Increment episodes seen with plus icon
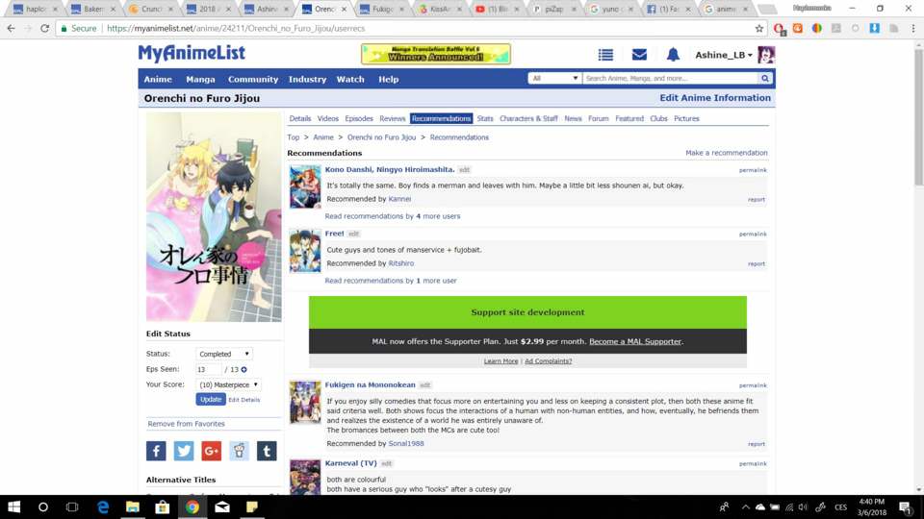 244,369
